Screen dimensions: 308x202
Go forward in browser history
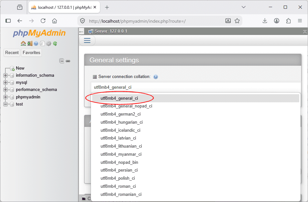point(31,21)
